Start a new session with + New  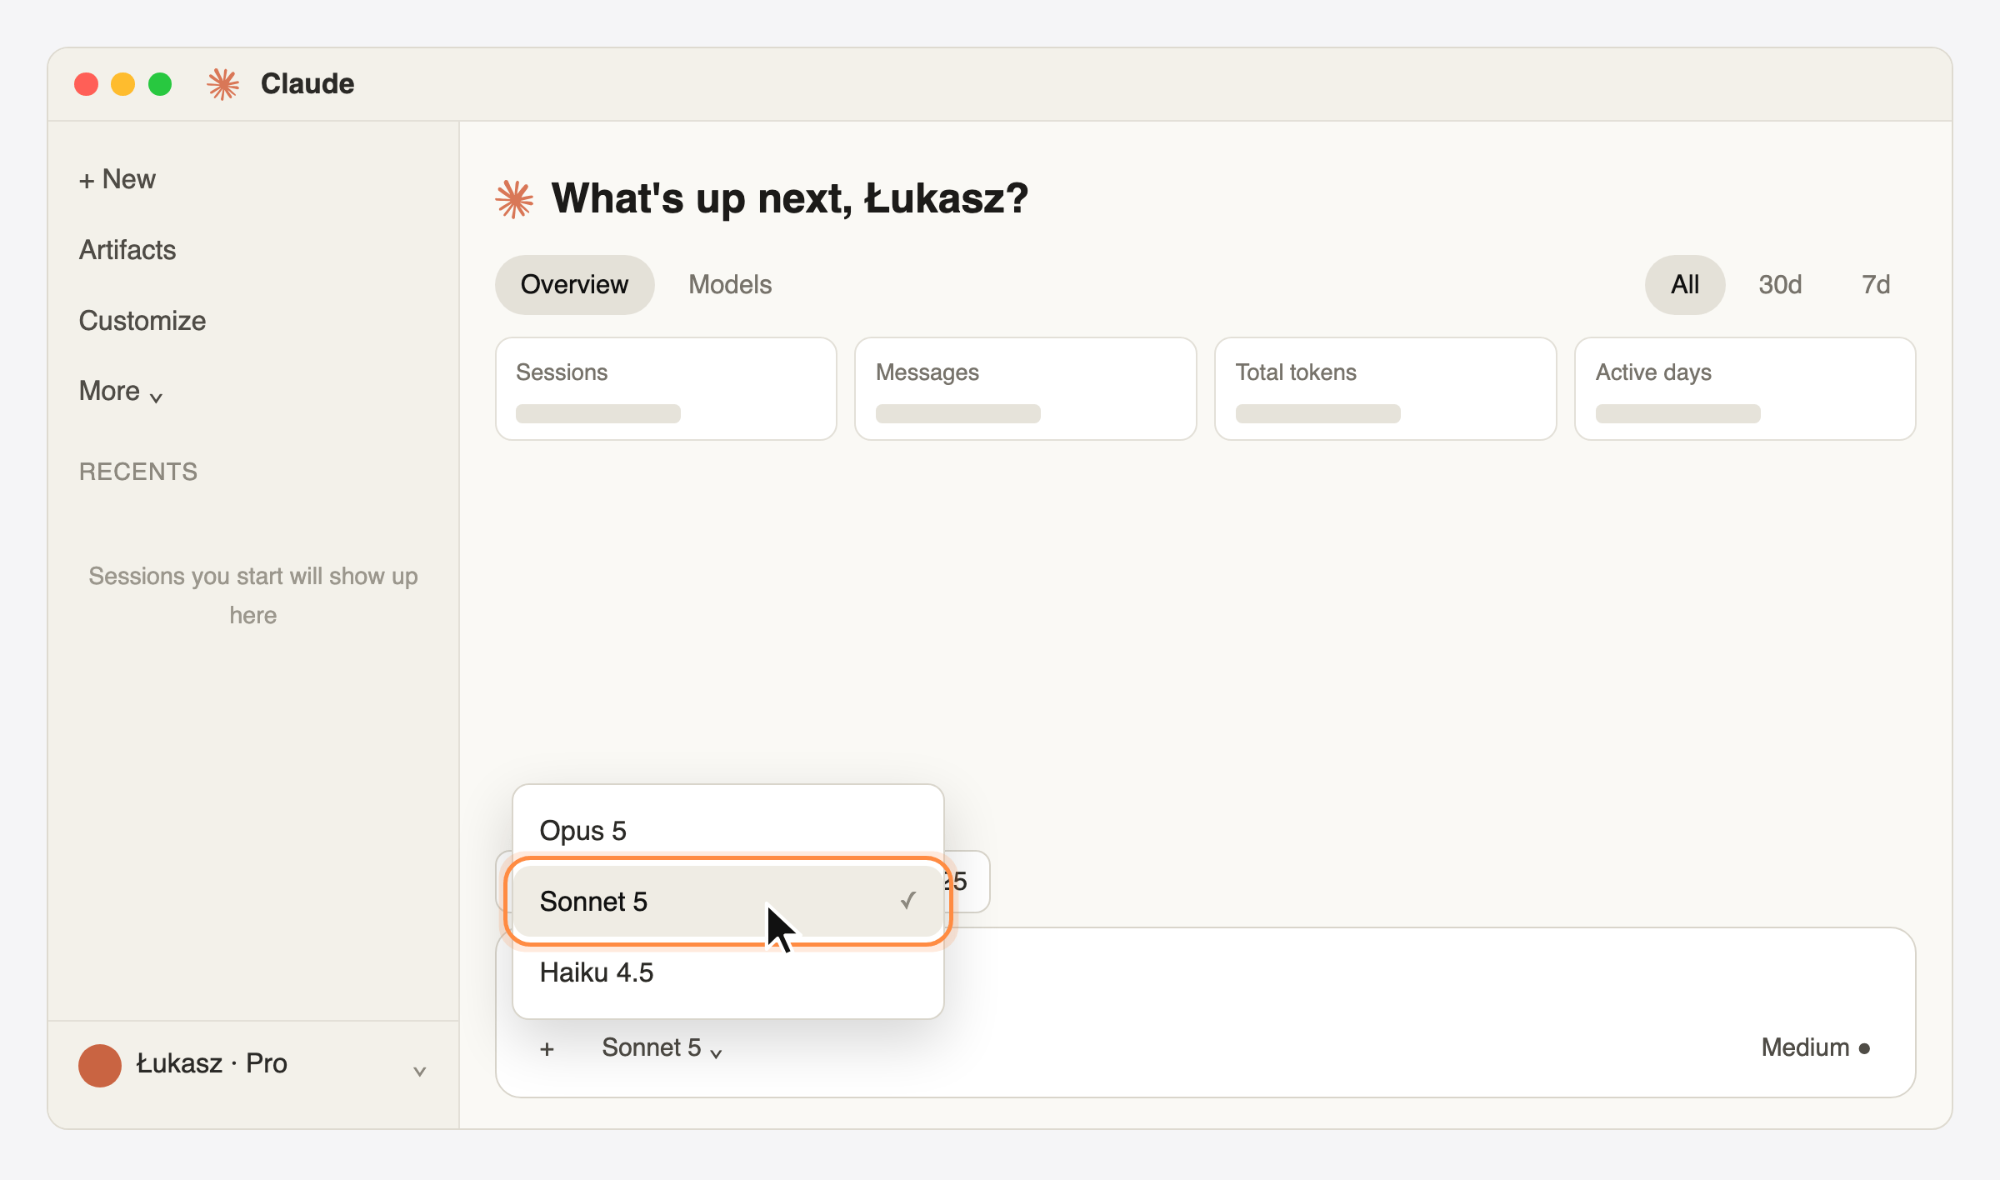[117, 179]
